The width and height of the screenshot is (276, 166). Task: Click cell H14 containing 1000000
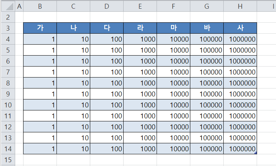[x=240, y=149]
